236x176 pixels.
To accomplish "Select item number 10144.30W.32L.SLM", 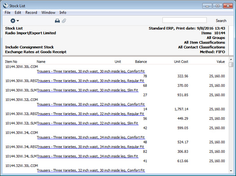I will (21, 123).
